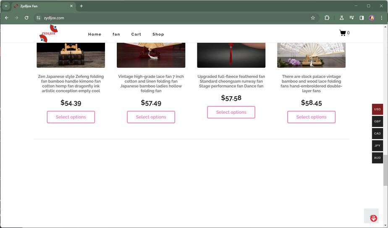Open the profile avatar menu
Screen dimensions: 388x228
pos(372,18)
